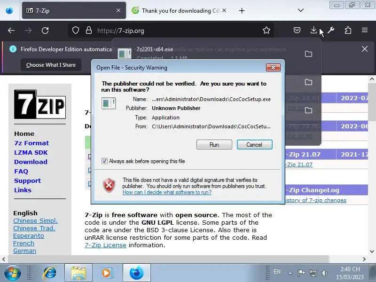The width and height of the screenshot is (376, 282).
Task: Open folder icon for third download entry
Action: tap(308, 110)
